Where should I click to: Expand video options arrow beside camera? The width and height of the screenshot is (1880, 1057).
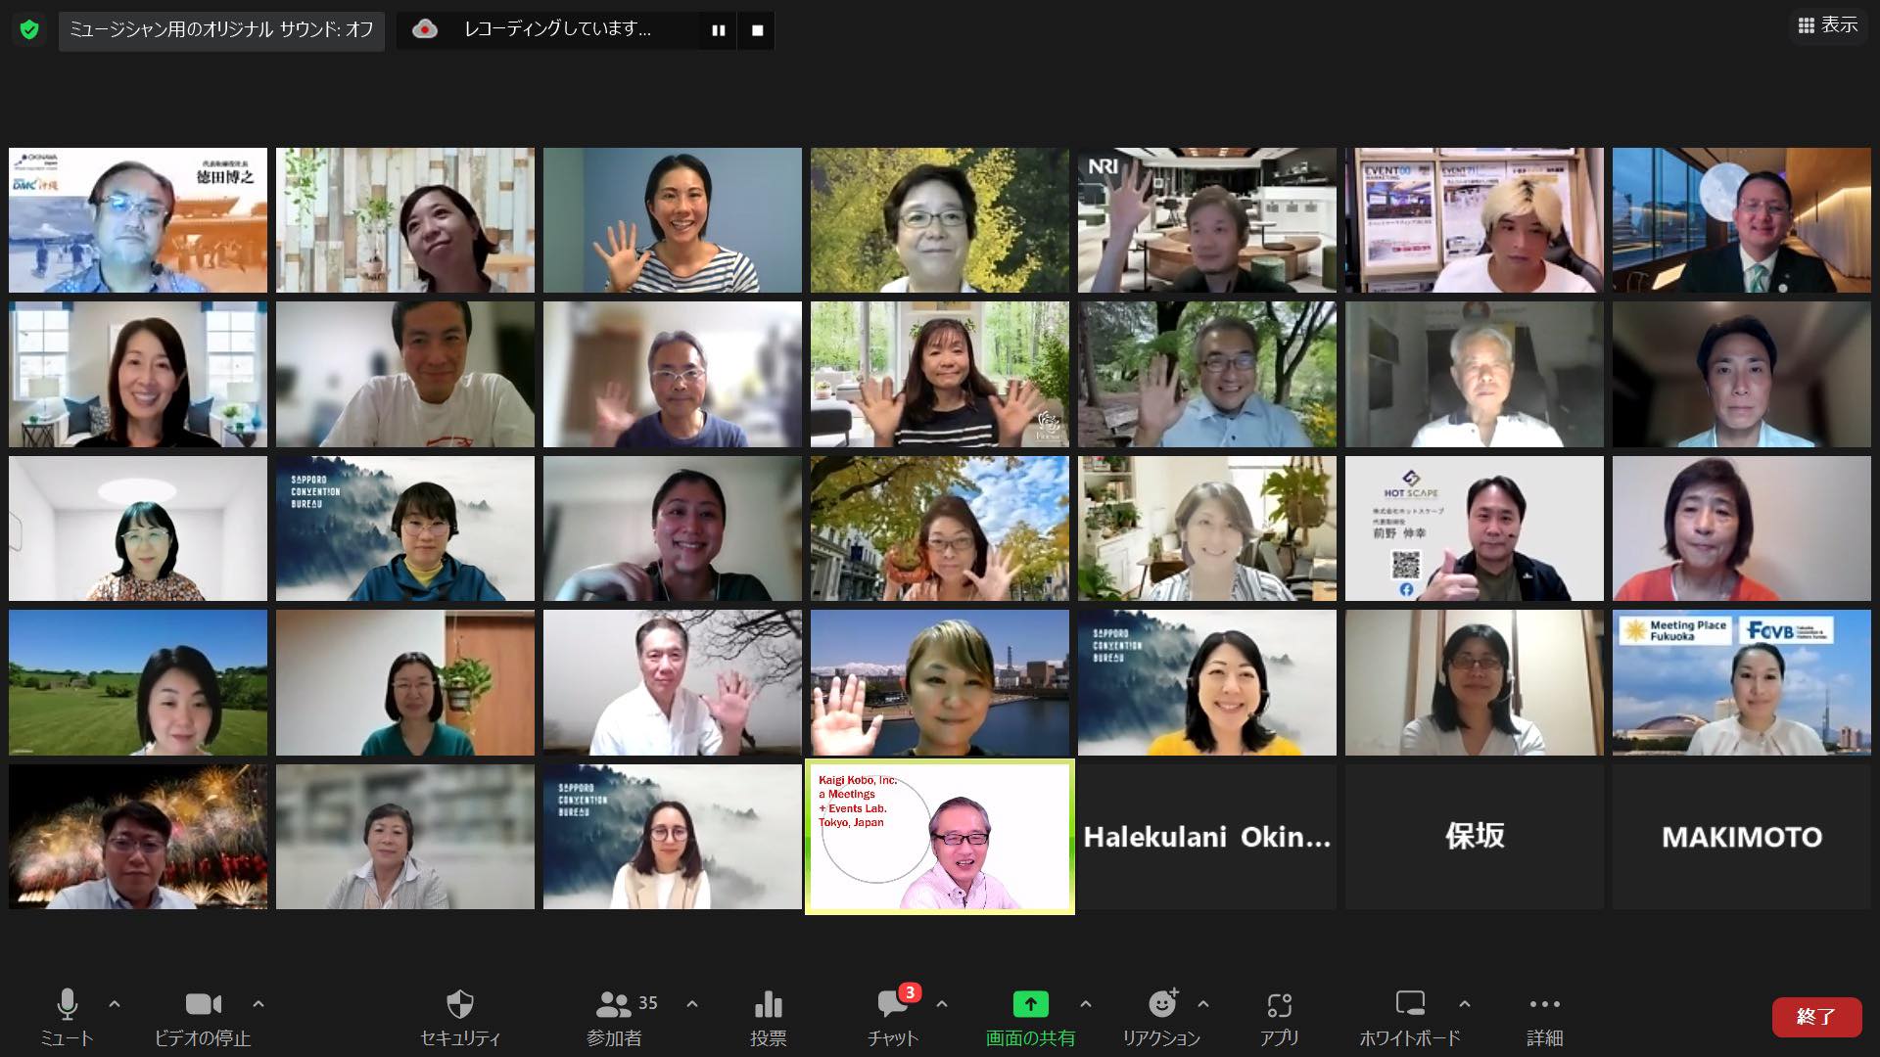[x=258, y=1004]
